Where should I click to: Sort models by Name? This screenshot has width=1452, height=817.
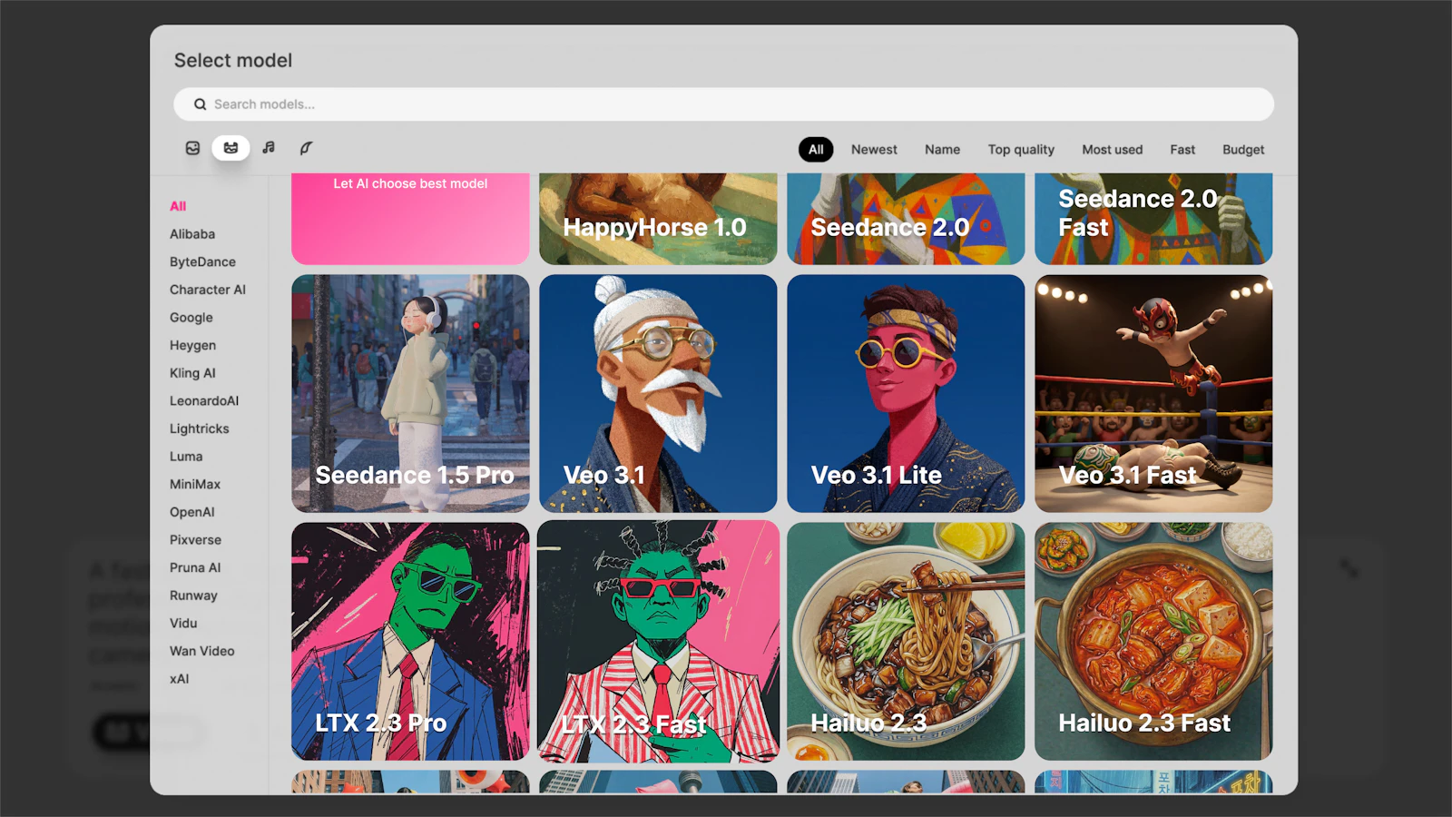(x=942, y=150)
